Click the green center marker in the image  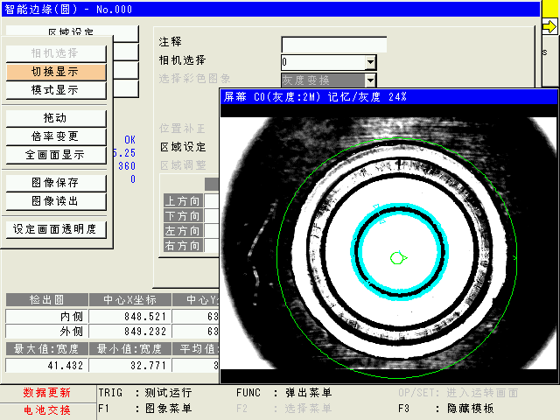click(397, 256)
